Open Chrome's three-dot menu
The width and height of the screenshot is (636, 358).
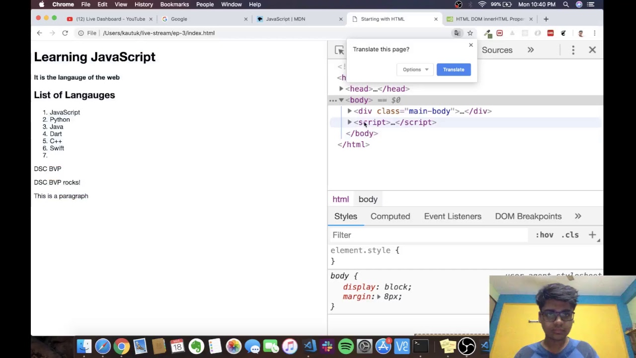pos(594,33)
